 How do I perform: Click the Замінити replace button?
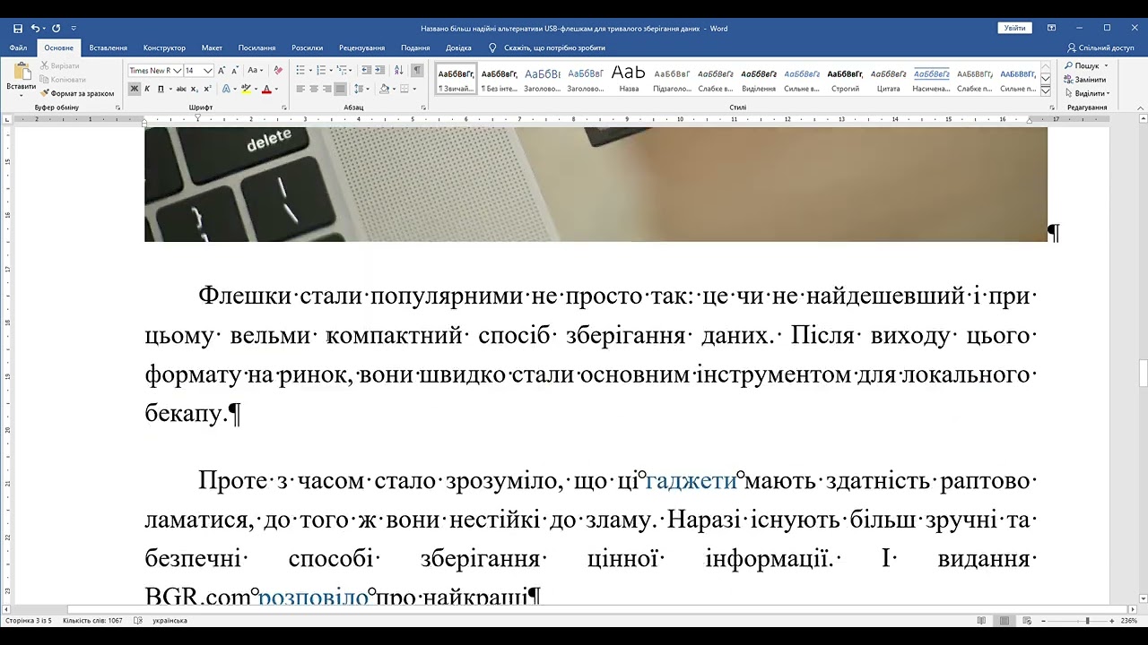pyautogui.click(x=1086, y=79)
